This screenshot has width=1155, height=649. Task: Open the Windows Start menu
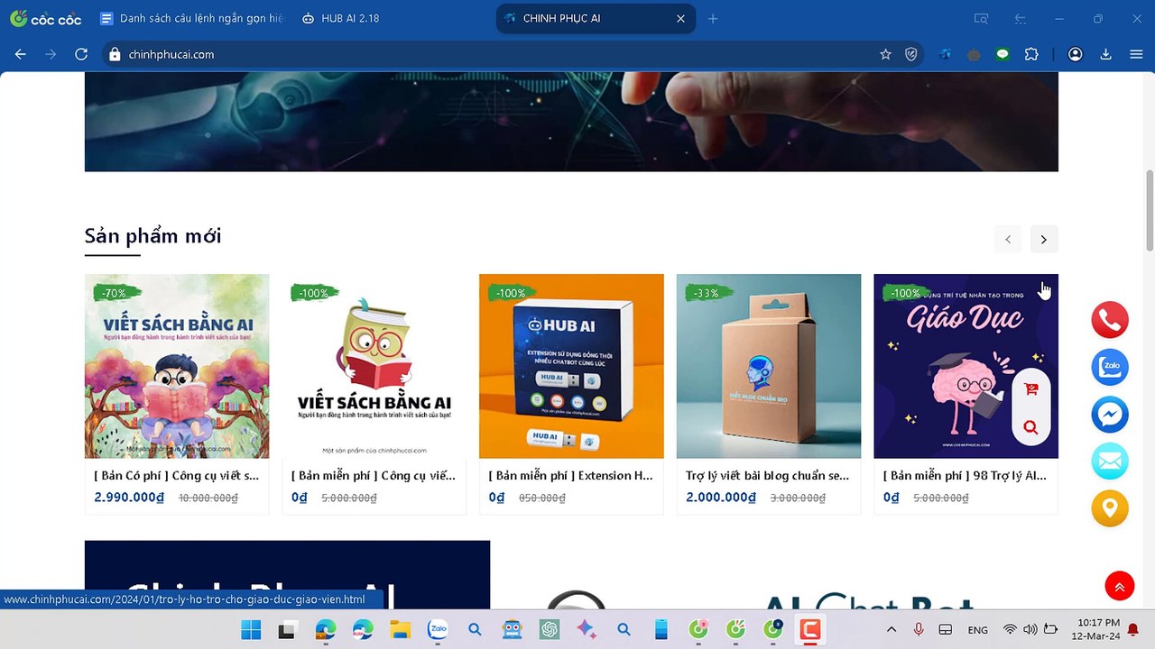(x=251, y=629)
